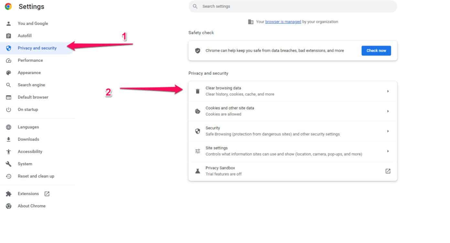Viewport: 450px width, 243px height.
Task: Open the browser is managed link
Action: coord(283,22)
